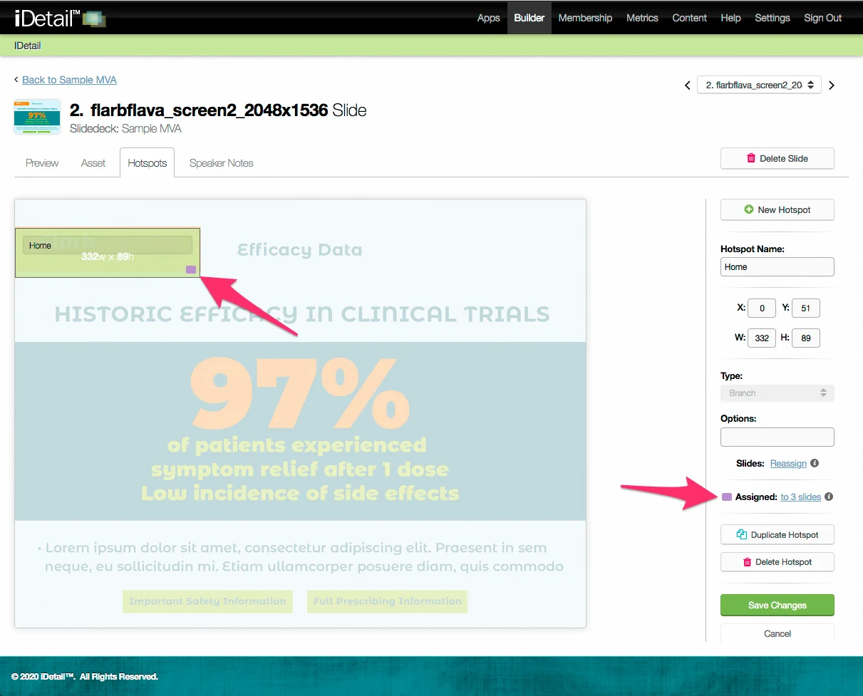Click 'Slidedeck: Sample MVA' text
Viewport: 863px width, 696px height.
(125, 129)
